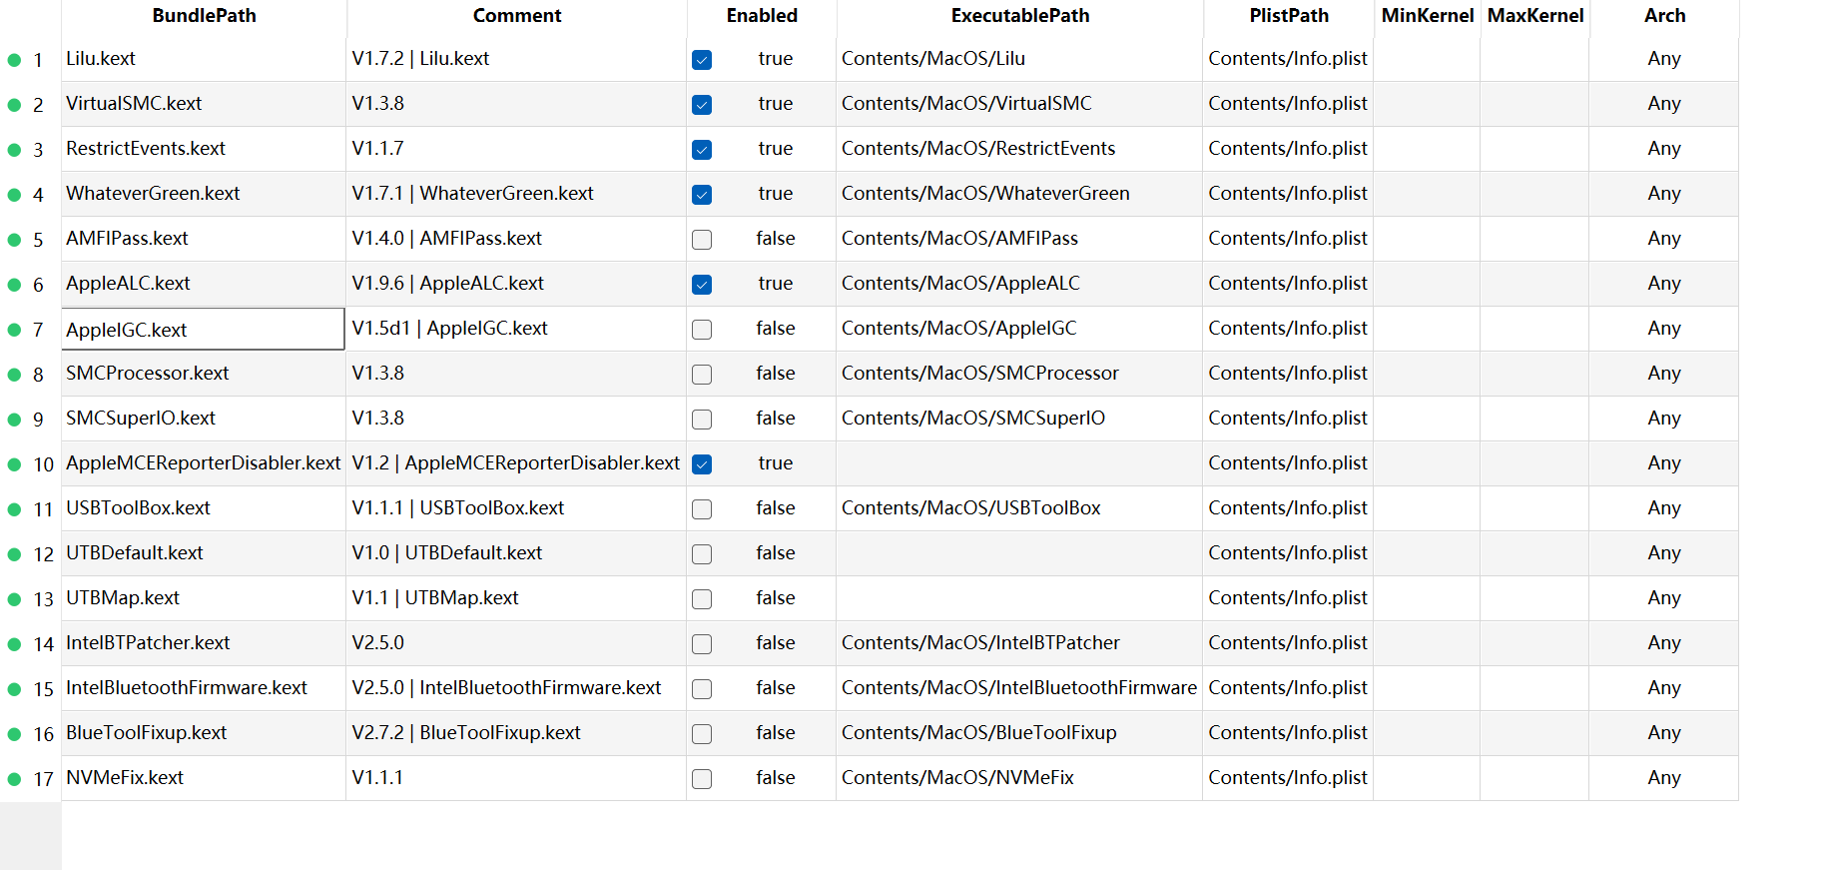
Task: Click the MinKernel column header
Action: click(1427, 16)
